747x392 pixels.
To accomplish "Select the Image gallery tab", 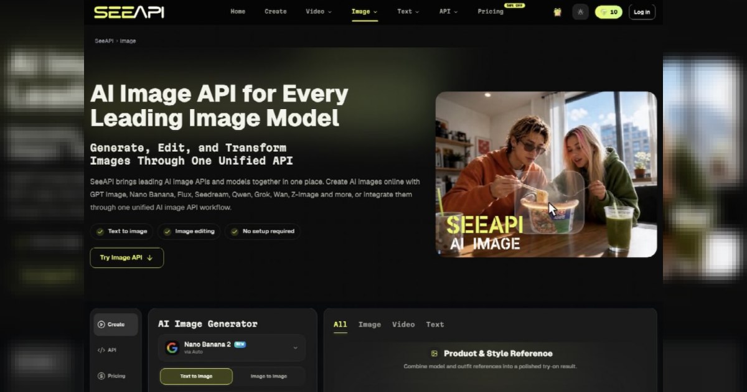I will [370, 324].
